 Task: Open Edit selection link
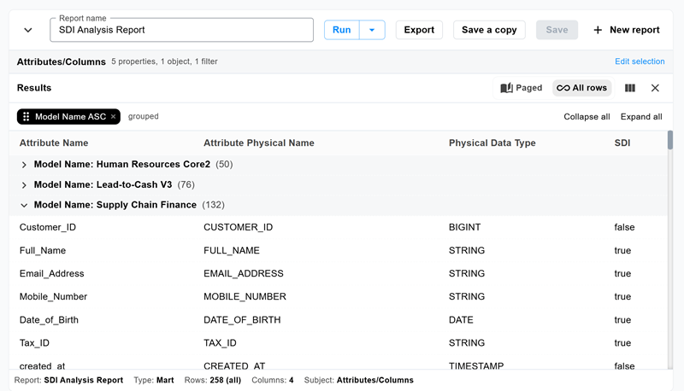tap(640, 61)
